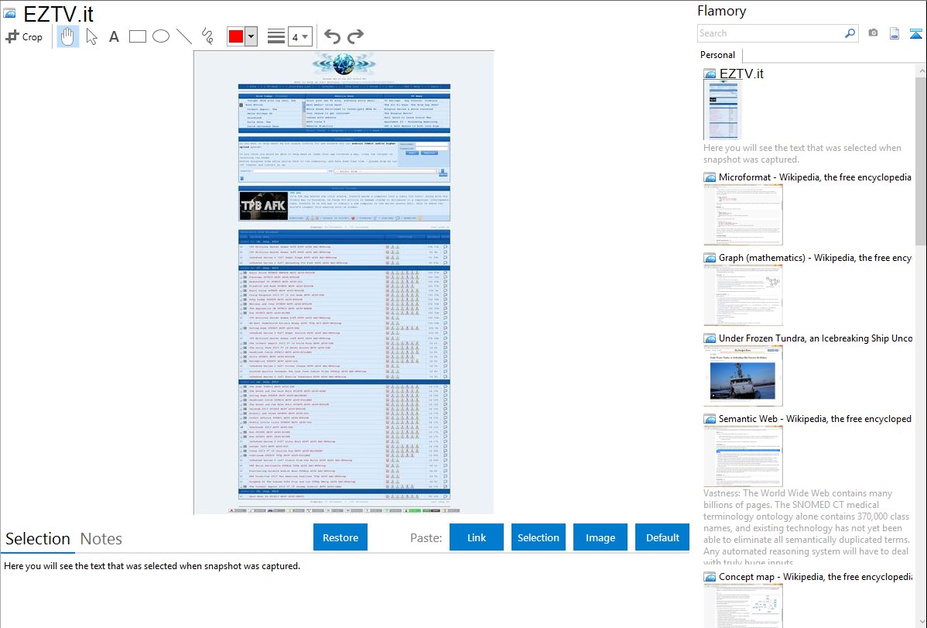Image resolution: width=927 pixels, height=628 pixels.
Task: Select the arrow pointer tool
Action: (x=91, y=36)
